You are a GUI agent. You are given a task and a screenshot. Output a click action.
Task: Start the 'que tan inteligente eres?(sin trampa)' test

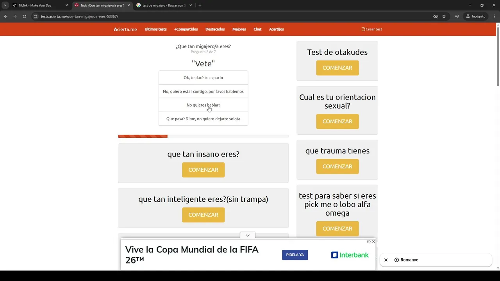203,215
